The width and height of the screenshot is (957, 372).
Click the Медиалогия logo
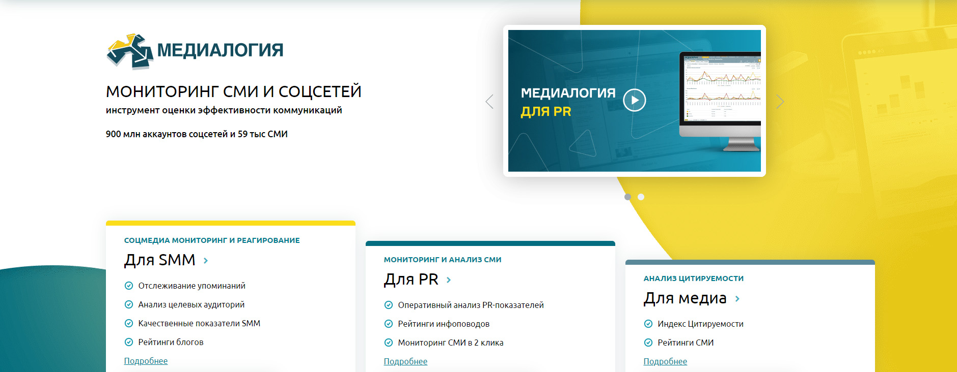click(x=195, y=51)
